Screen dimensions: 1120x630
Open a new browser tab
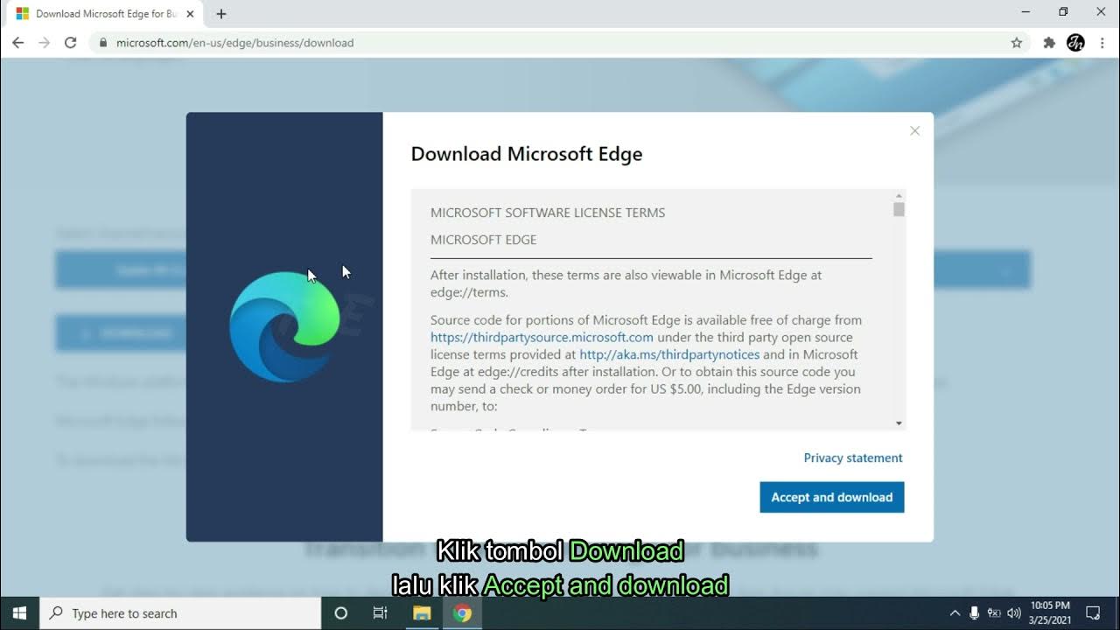[221, 14]
